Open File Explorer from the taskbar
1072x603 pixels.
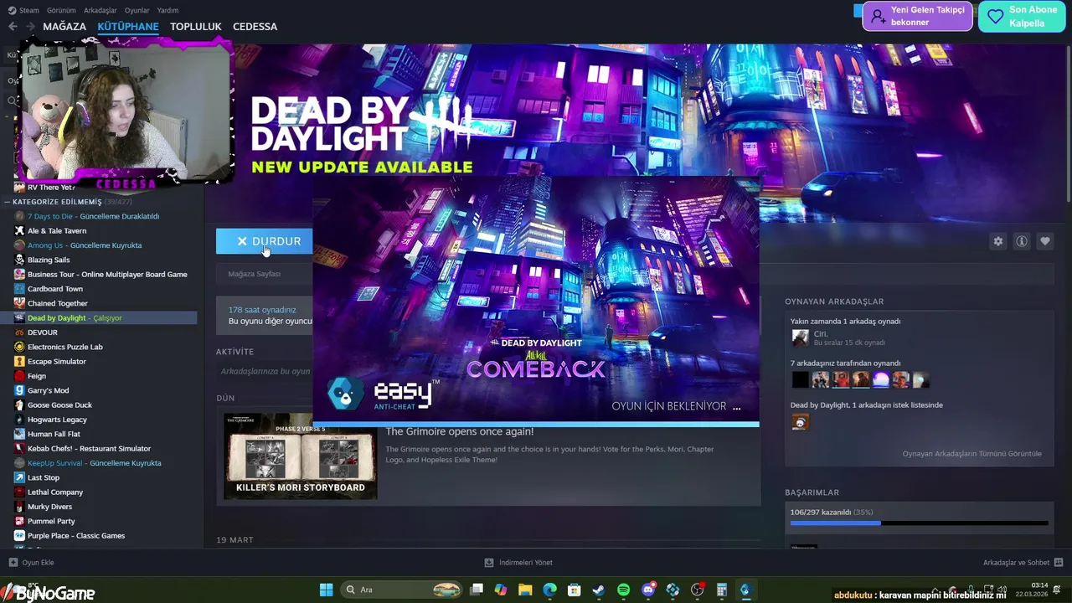coord(525,590)
